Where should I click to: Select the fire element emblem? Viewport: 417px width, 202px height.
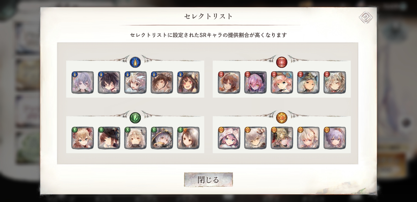coord(282,62)
